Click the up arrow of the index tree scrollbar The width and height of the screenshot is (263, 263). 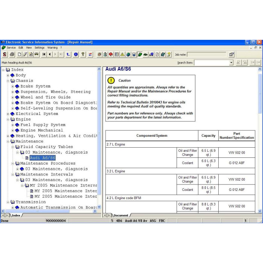coord(99,69)
